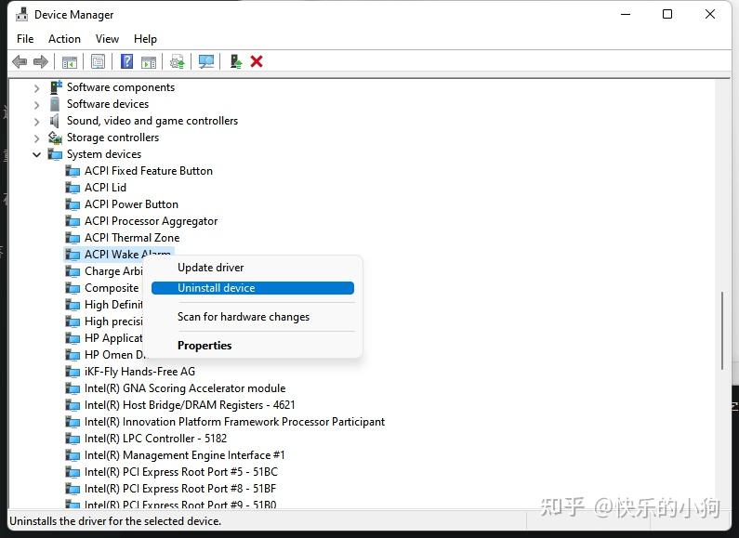Click the blue Help question mark icon
This screenshot has width=739, height=538.
(x=126, y=61)
